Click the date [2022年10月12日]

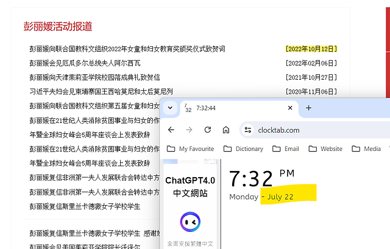pos(311,49)
